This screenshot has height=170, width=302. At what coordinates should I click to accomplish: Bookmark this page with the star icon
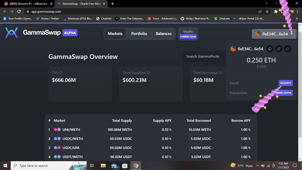point(267,12)
